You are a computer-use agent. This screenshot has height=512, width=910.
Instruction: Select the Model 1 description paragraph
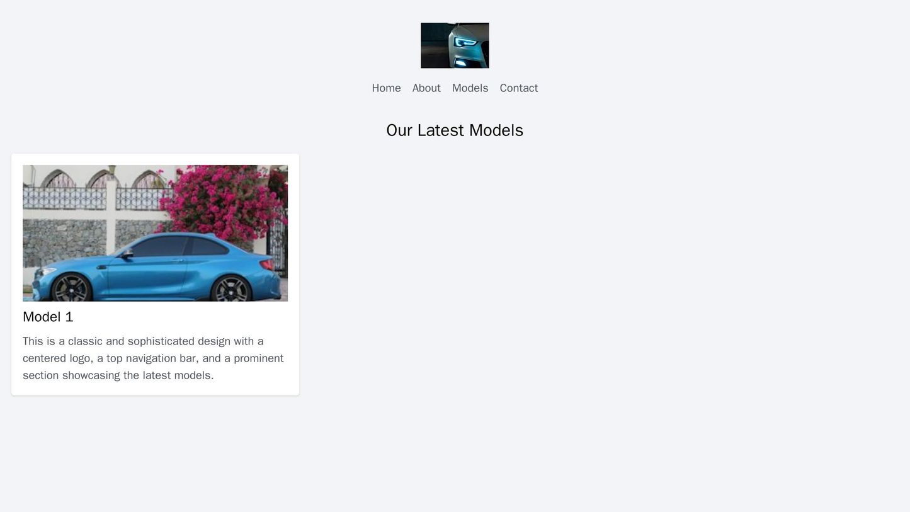(x=155, y=358)
